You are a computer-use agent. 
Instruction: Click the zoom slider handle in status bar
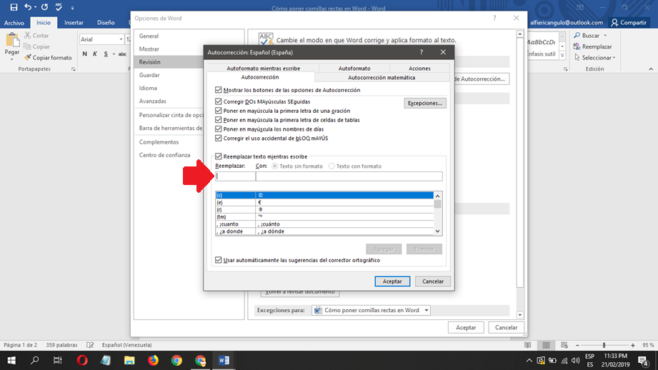[x=604, y=345]
